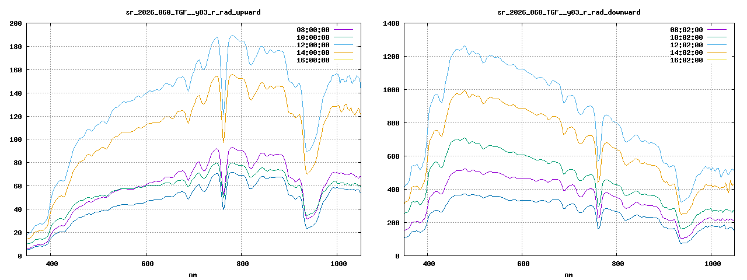The width and height of the screenshot is (747, 280).
Task: Click the 1400 y-axis tick label
Action: [x=390, y=23]
